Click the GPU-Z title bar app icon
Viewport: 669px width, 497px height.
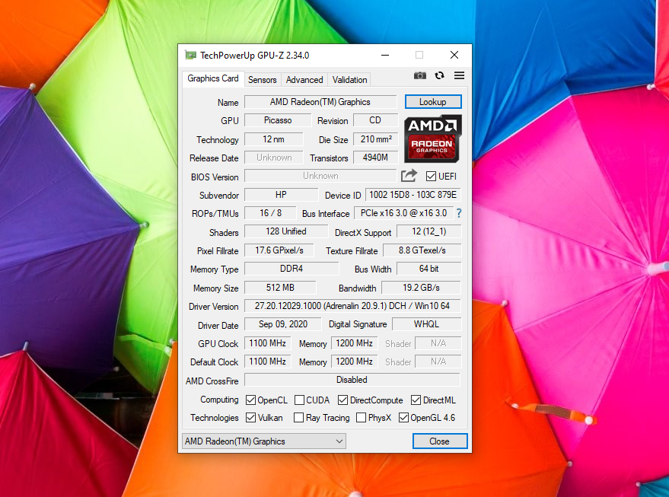[190, 55]
